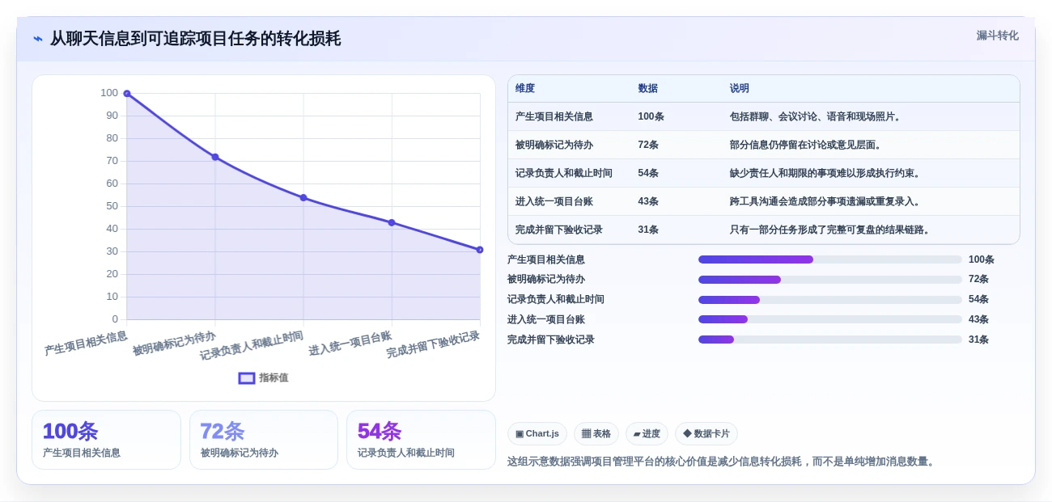Image resolution: width=1052 pixels, height=502 pixels.
Task: Click progress row label 完成并留下验收记录
Action: [551, 340]
